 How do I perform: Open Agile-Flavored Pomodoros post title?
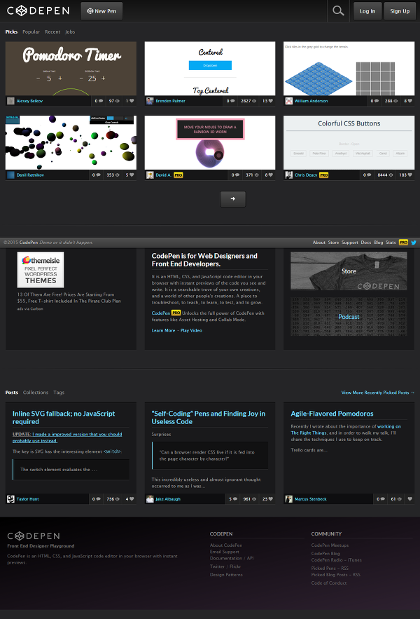[x=332, y=414]
